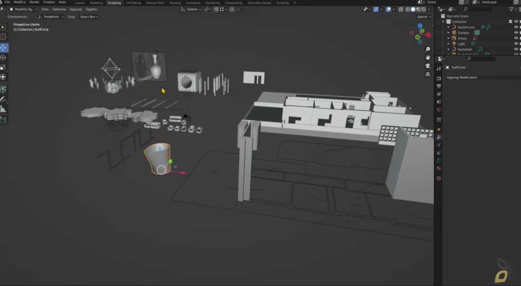521x286 pixels.
Task: Choose the Move tool
Action: [x=4, y=48]
